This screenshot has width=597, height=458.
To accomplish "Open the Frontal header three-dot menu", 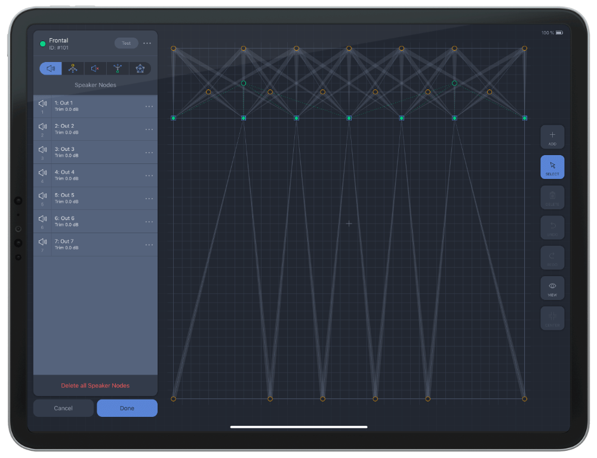I will point(147,44).
